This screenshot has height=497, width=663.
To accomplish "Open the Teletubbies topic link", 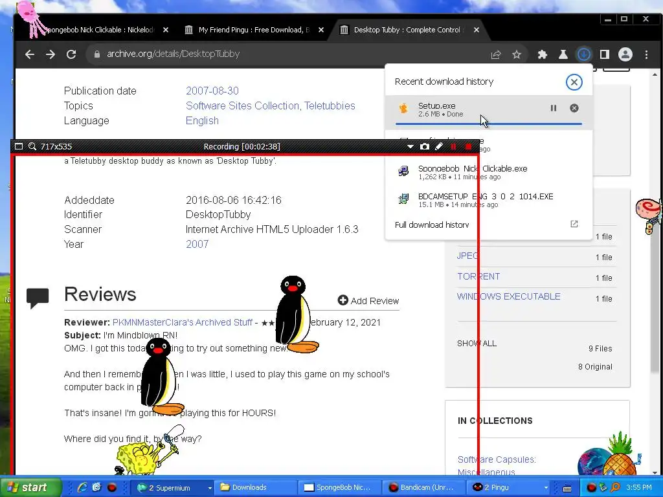I will (x=330, y=105).
